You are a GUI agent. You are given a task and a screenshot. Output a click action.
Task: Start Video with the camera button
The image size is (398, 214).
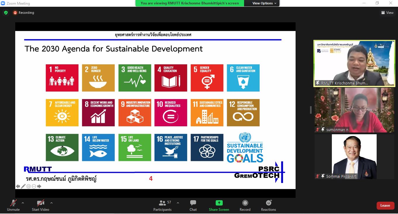tap(40, 205)
